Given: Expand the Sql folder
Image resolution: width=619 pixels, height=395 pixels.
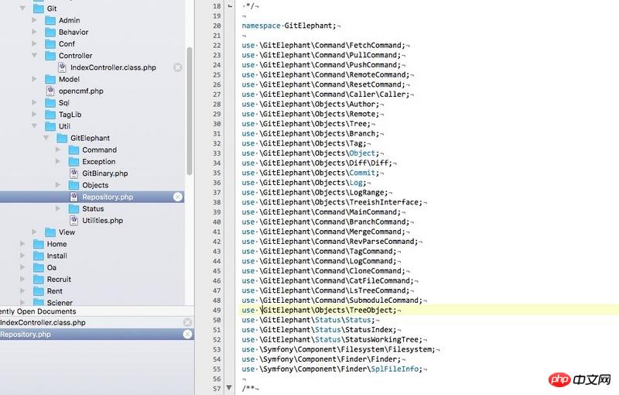Looking at the screenshot, I should click(x=34, y=103).
